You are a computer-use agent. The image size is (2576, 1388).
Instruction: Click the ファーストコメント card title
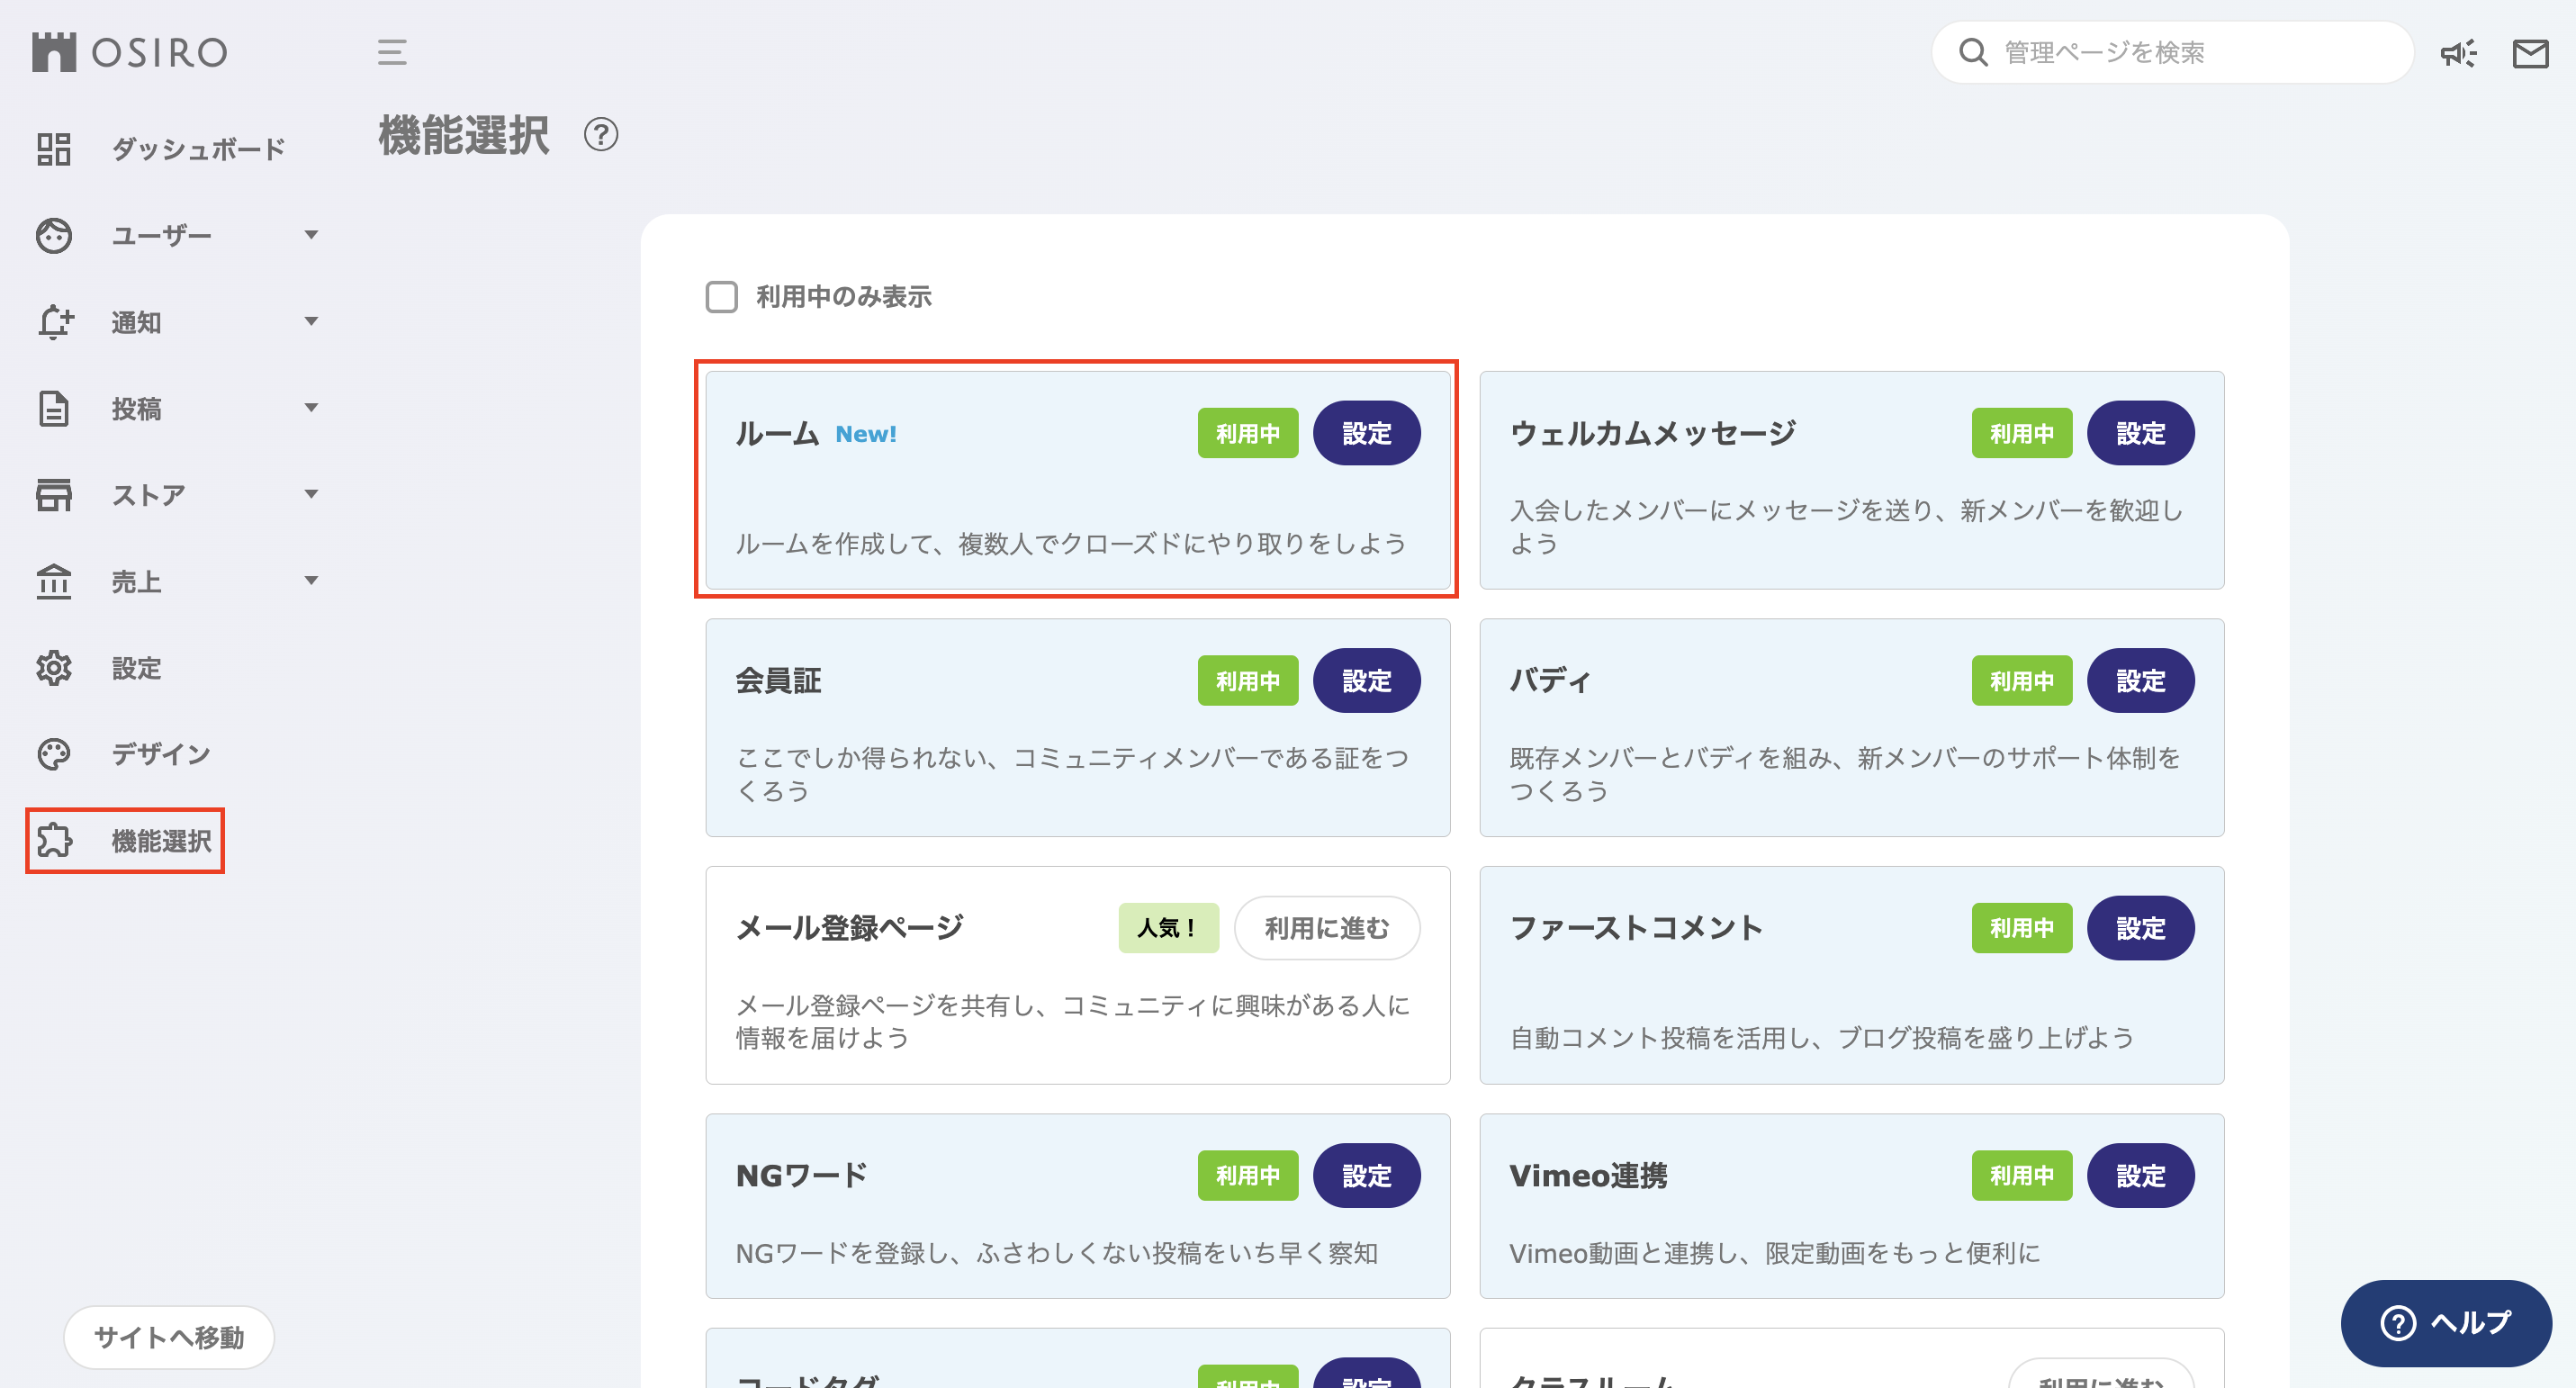[1636, 928]
